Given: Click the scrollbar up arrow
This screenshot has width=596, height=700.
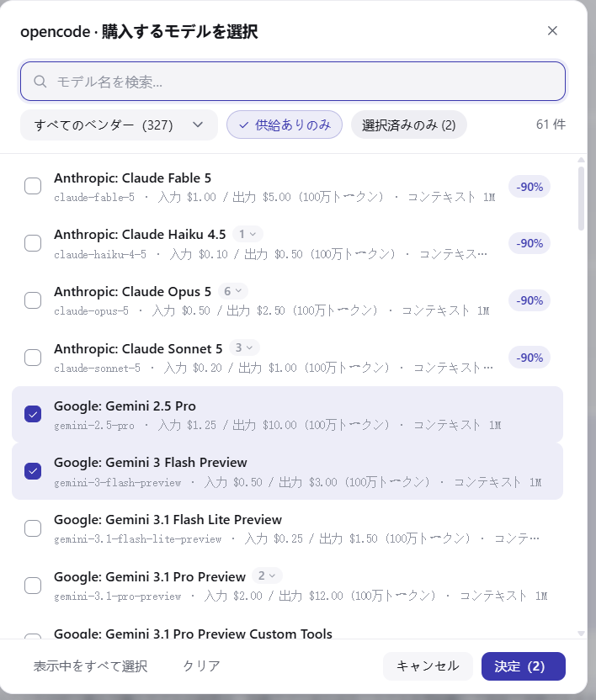Looking at the screenshot, I should pyautogui.click(x=581, y=160).
